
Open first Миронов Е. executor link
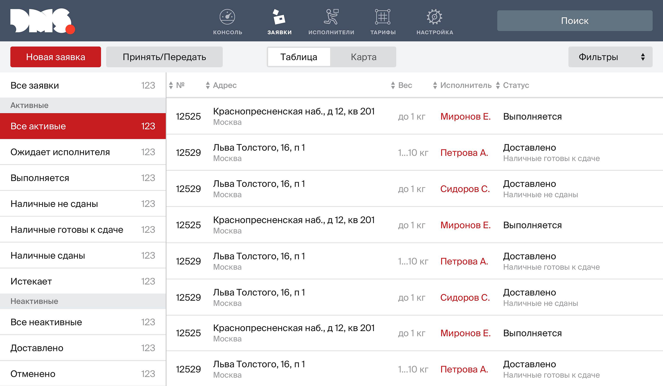click(x=465, y=116)
